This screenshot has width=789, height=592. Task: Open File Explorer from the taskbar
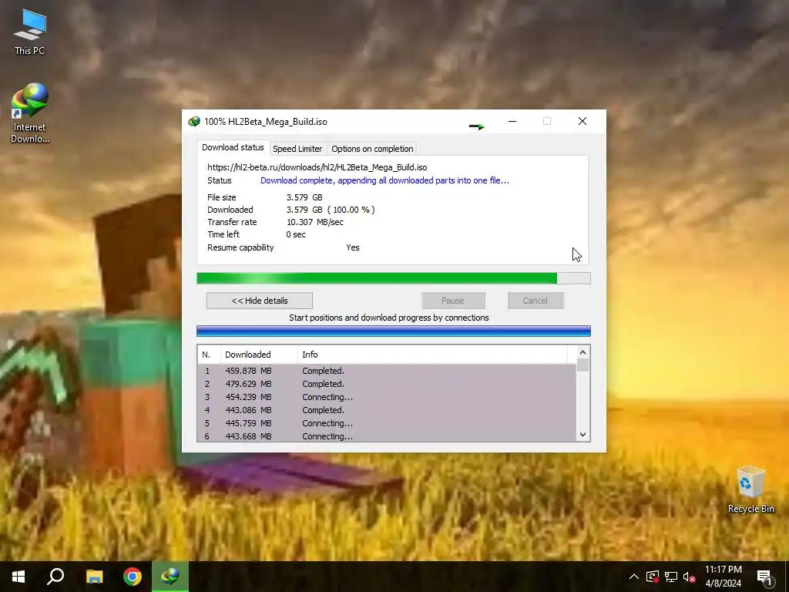94,577
